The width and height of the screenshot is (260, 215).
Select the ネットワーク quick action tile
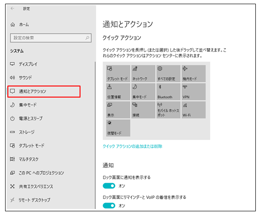click(143, 74)
